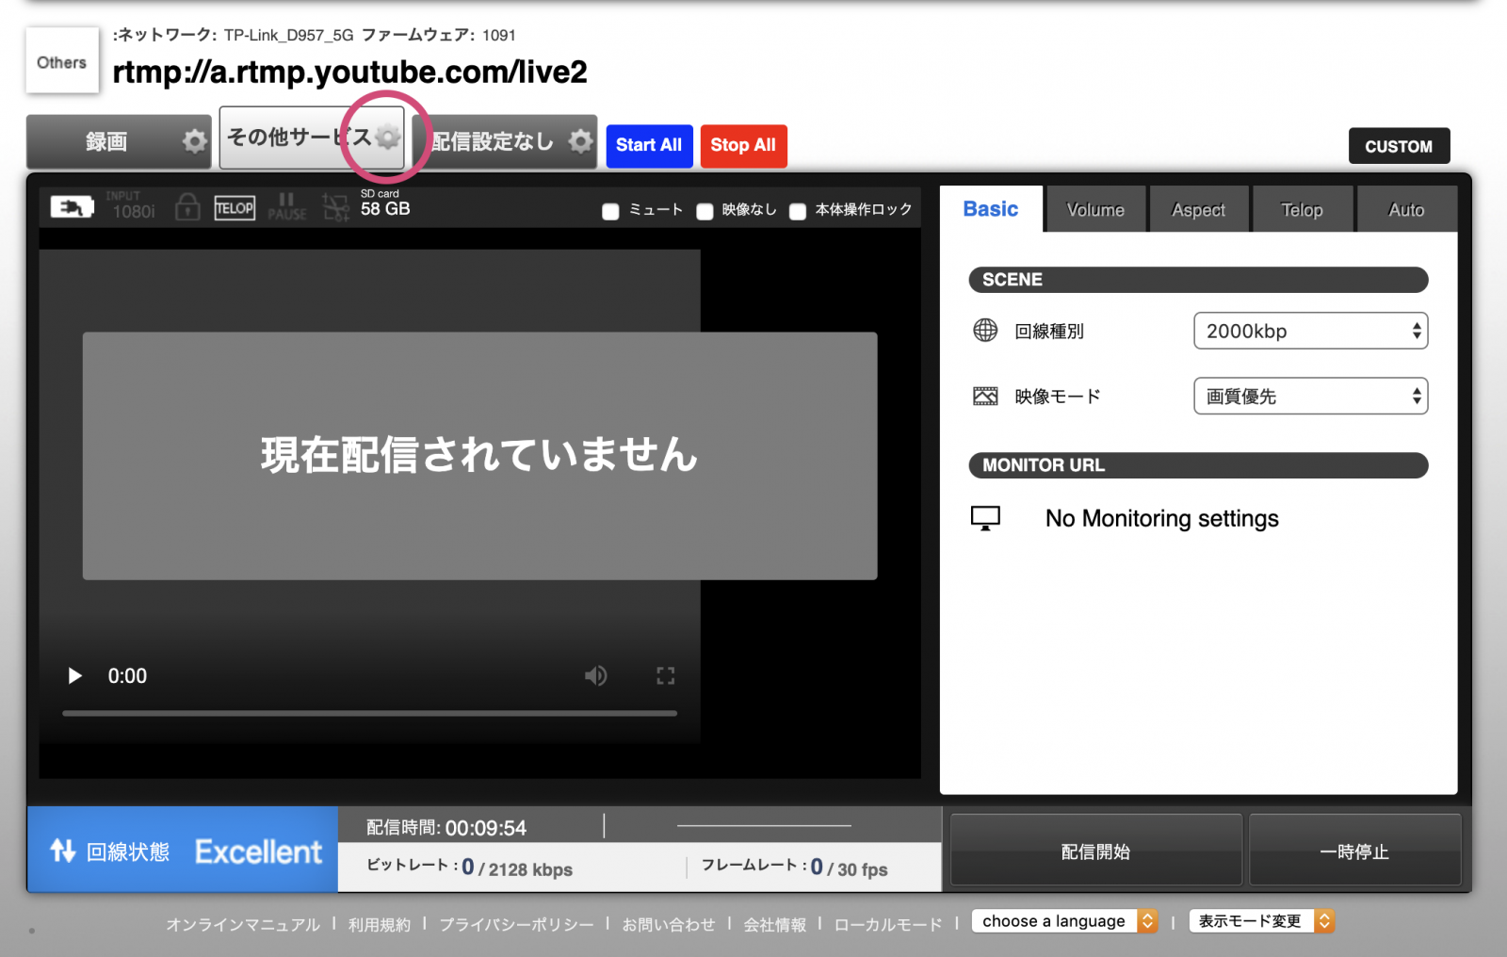Click the video progress seek bar
Image resolution: width=1507 pixels, height=957 pixels.
[369, 713]
